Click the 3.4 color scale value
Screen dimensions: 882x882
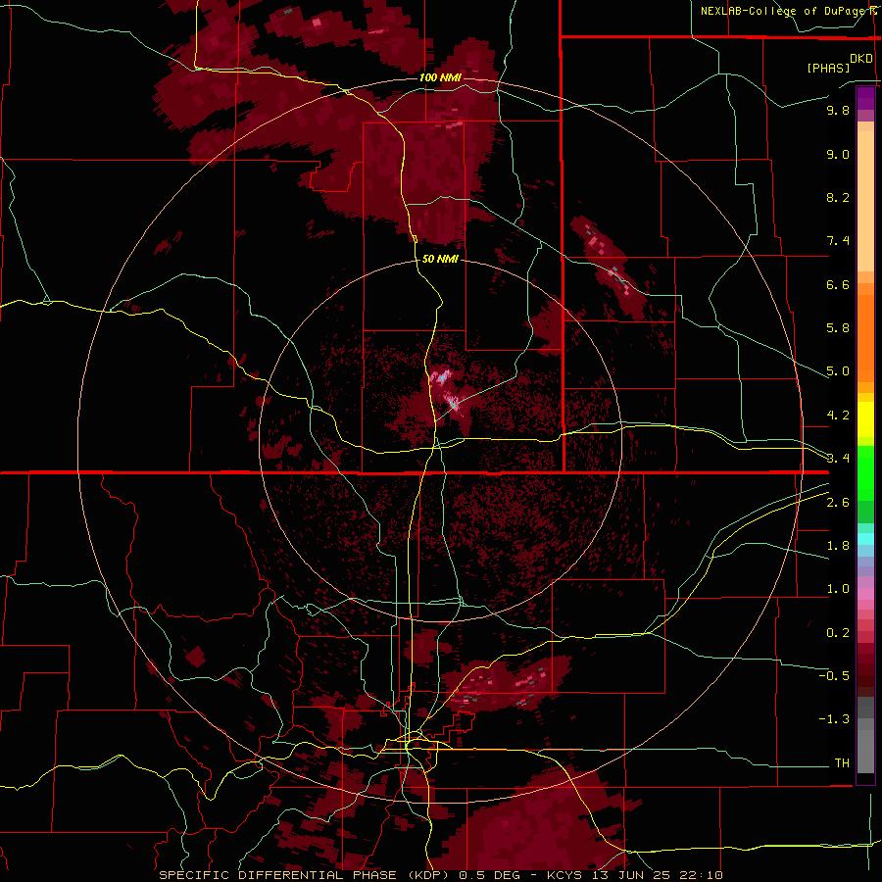(x=838, y=459)
